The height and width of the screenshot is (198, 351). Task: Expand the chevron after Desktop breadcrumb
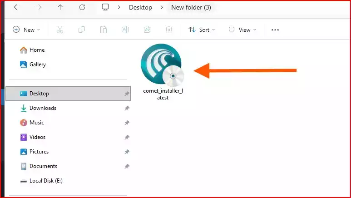click(x=162, y=7)
